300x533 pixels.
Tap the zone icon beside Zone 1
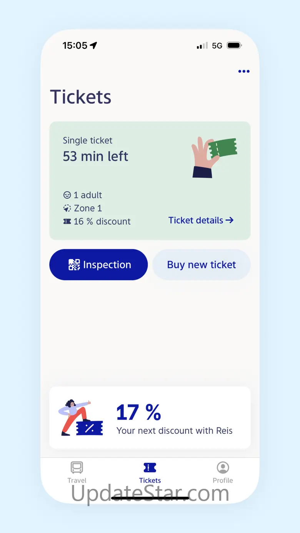coord(67,208)
